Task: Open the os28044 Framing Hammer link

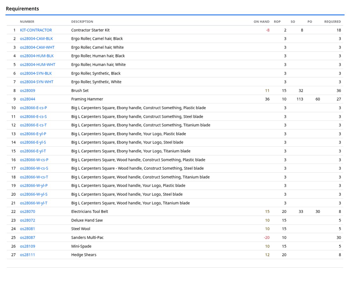Action: point(27,99)
